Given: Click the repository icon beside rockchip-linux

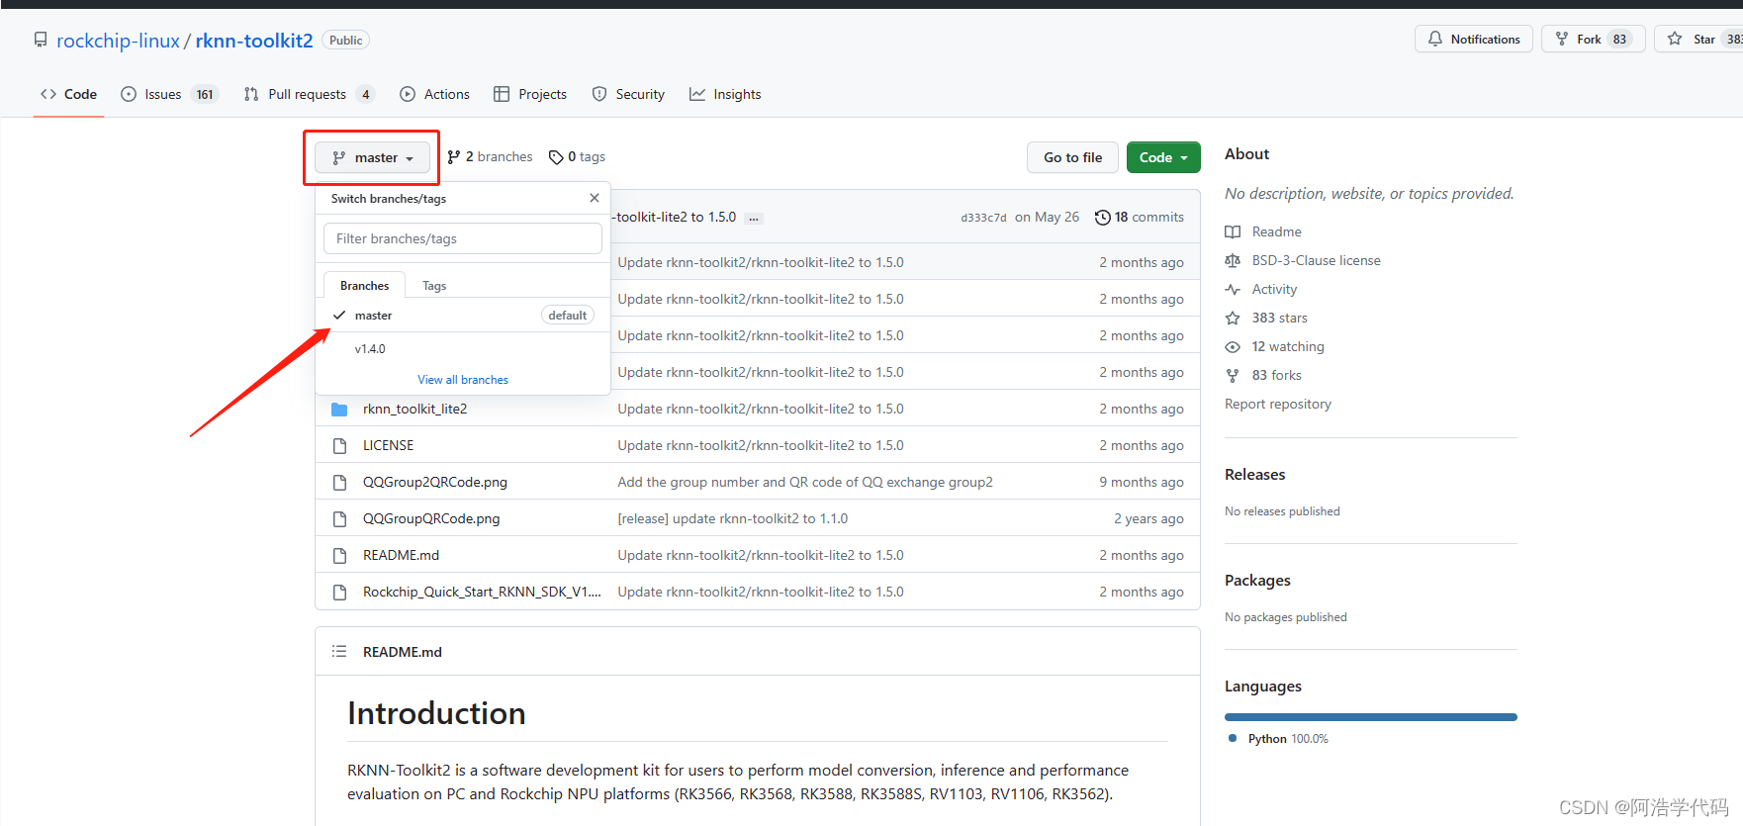Looking at the screenshot, I should [41, 41].
